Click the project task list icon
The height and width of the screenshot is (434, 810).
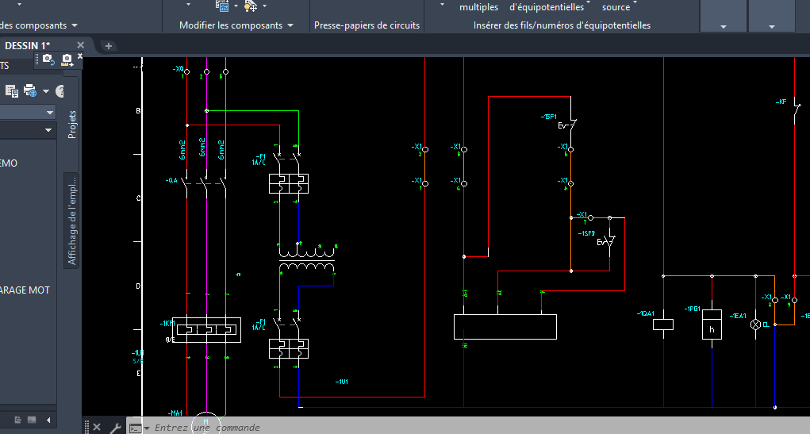12,90
